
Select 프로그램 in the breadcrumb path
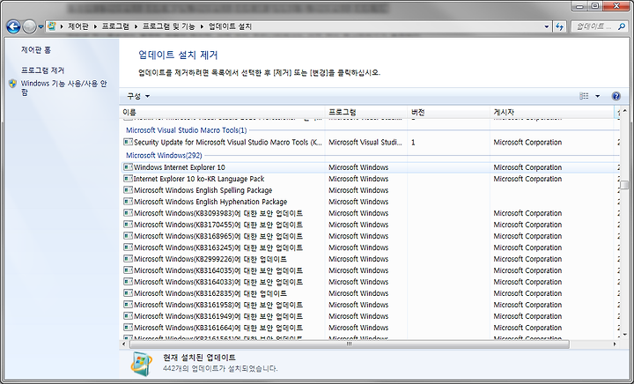(x=115, y=26)
